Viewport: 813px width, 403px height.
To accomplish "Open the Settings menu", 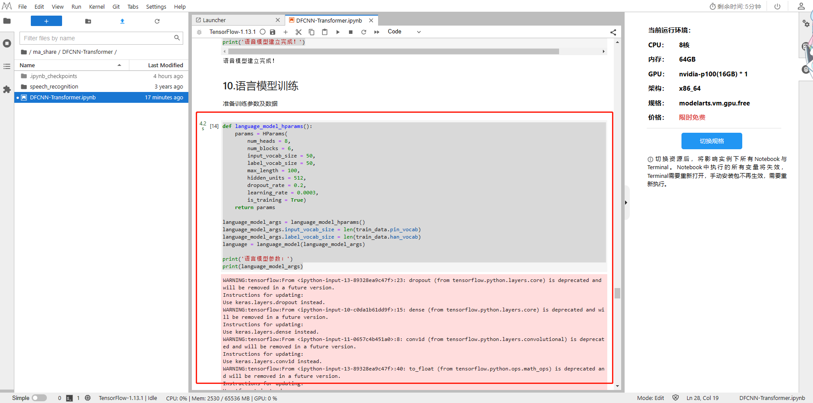I will tap(156, 7).
